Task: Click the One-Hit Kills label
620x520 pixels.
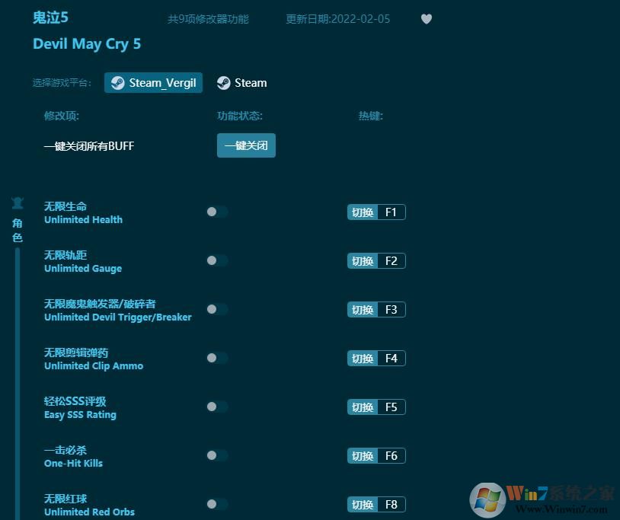Action: [74, 464]
